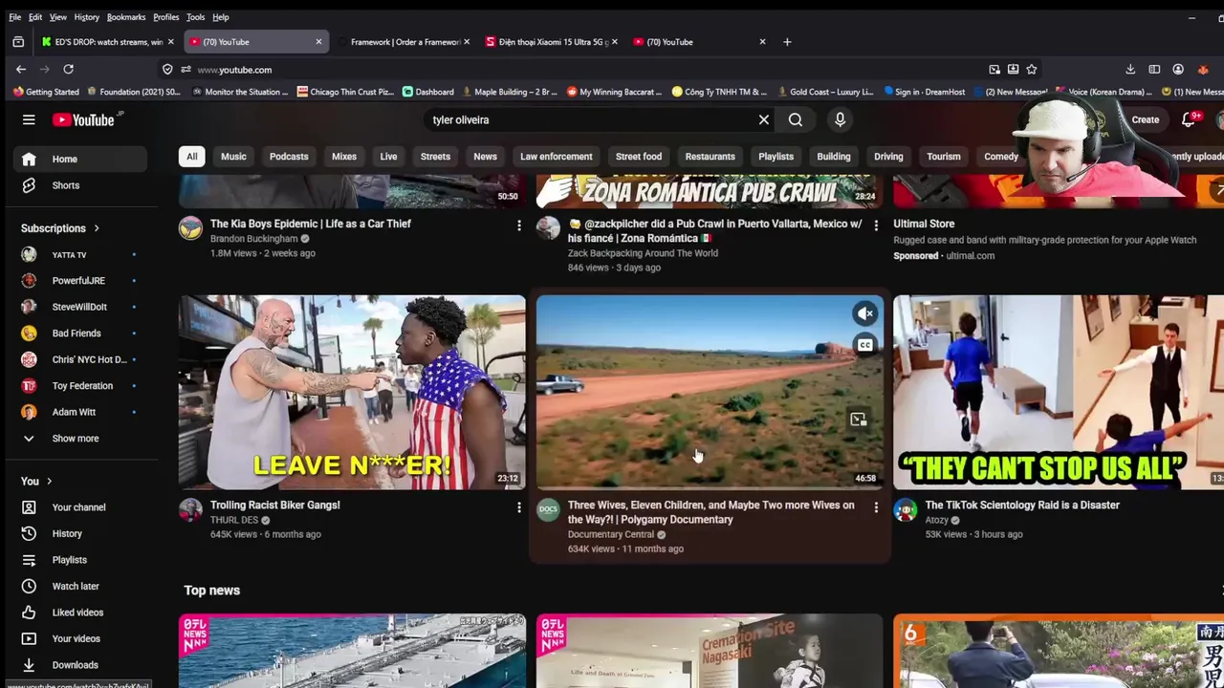Open Documentary Central channel avatar
This screenshot has height=688, width=1224.
pos(548,509)
